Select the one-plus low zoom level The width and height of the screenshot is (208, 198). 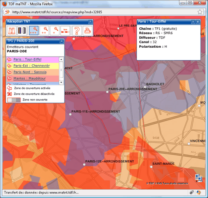(54, 30)
